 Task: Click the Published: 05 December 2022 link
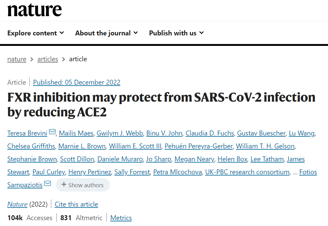77,83
